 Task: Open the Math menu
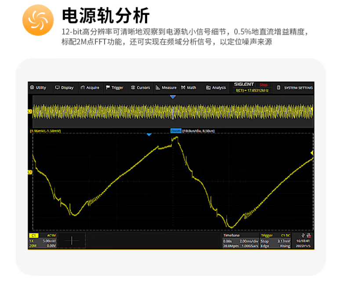(188, 88)
